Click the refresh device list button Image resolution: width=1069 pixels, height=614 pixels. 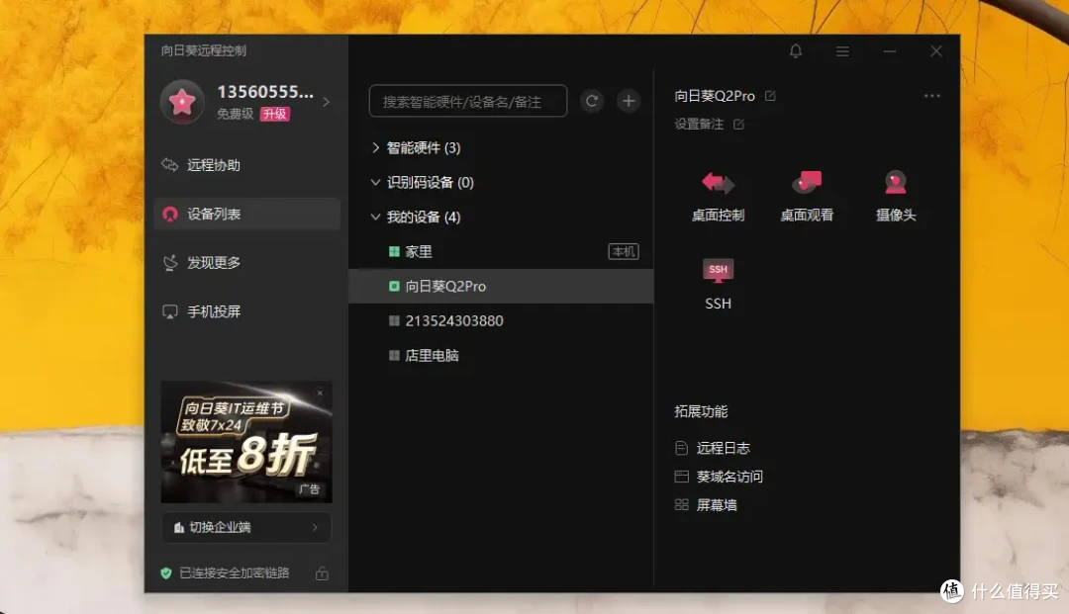592,102
